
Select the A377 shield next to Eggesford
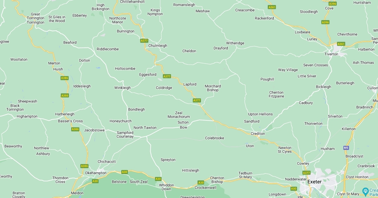coord(167,76)
